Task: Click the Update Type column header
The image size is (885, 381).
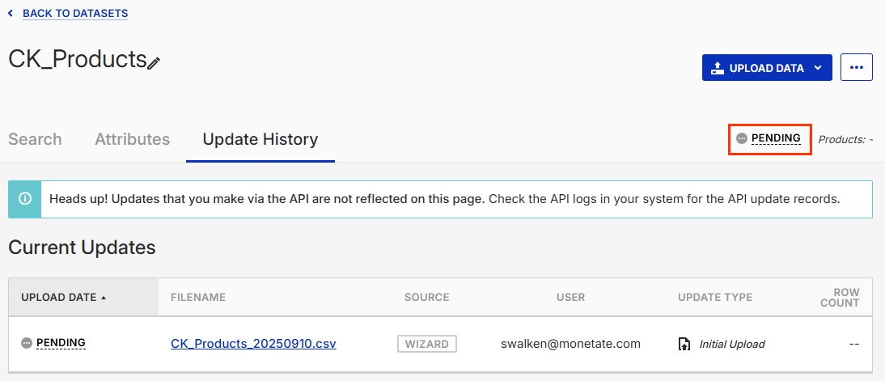Action: [x=715, y=298]
